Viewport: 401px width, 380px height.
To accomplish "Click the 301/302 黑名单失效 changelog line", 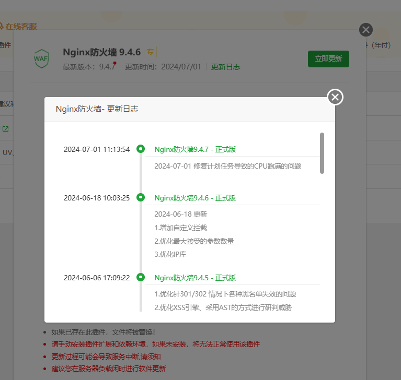I will pyautogui.click(x=225, y=294).
